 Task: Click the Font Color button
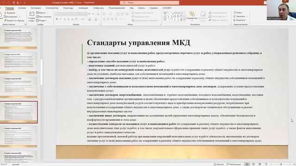tap(96, 19)
